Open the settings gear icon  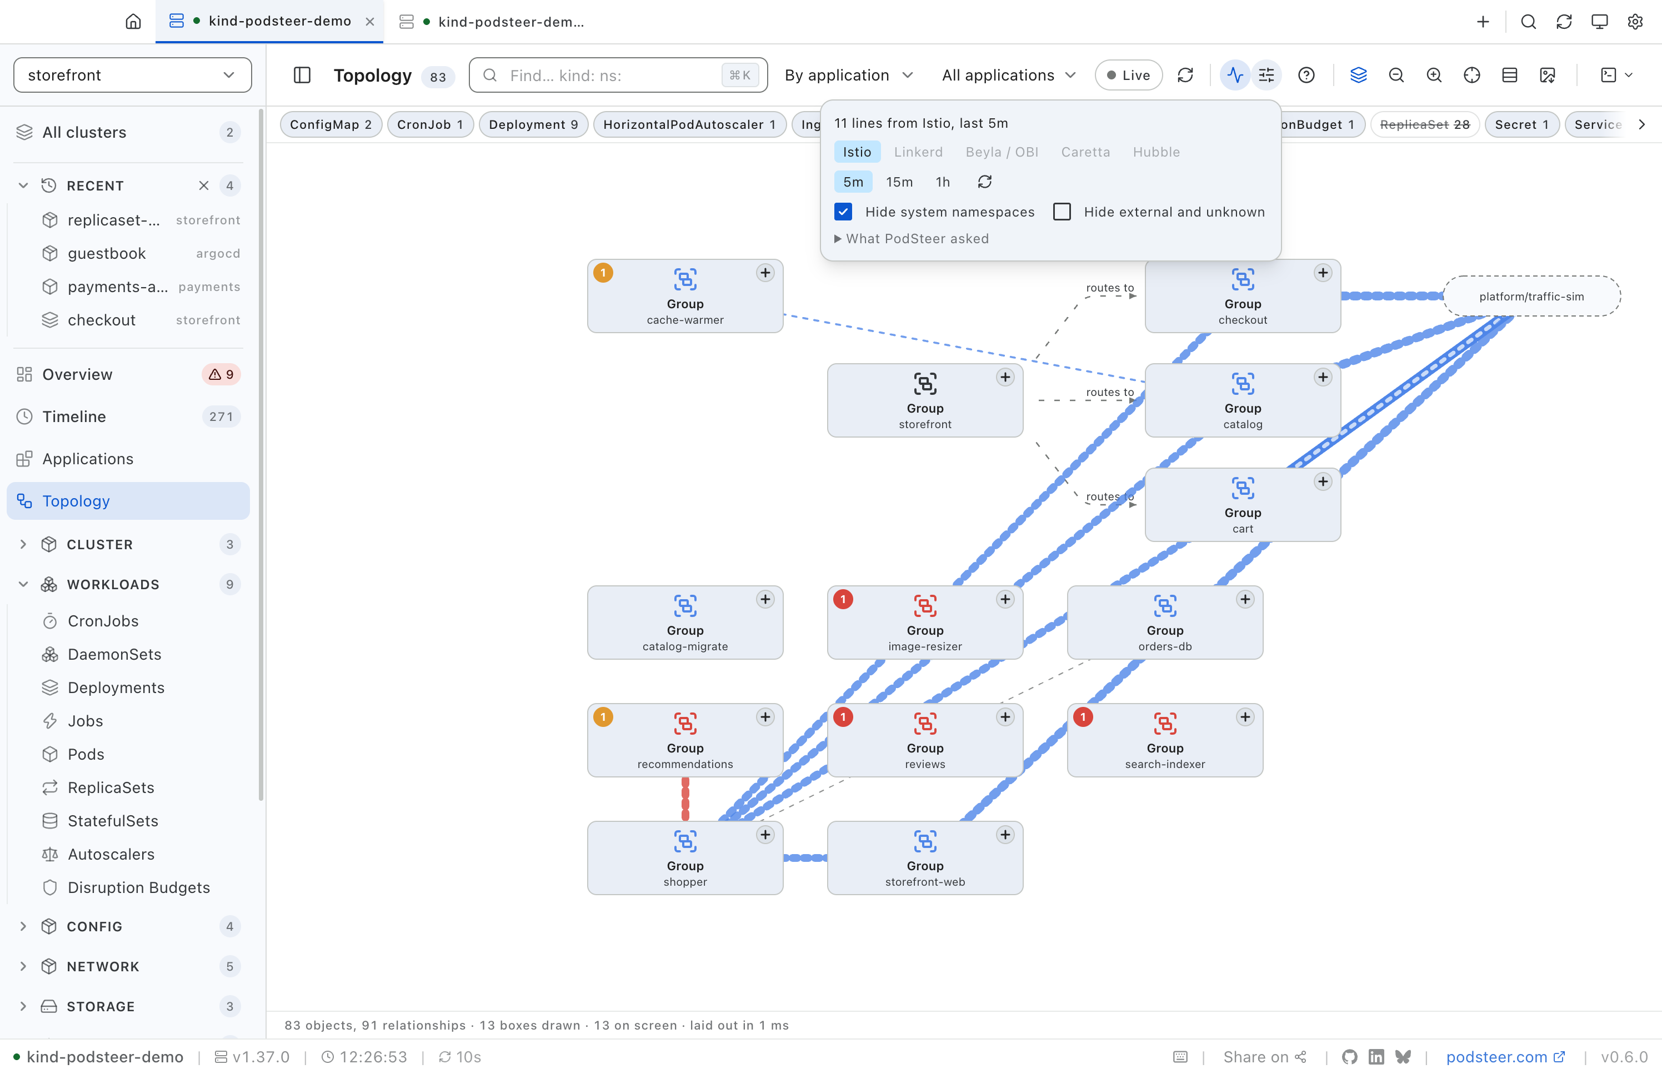(x=1635, y=22)
